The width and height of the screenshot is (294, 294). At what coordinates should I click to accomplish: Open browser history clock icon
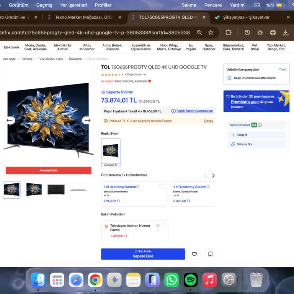point(247,33)
